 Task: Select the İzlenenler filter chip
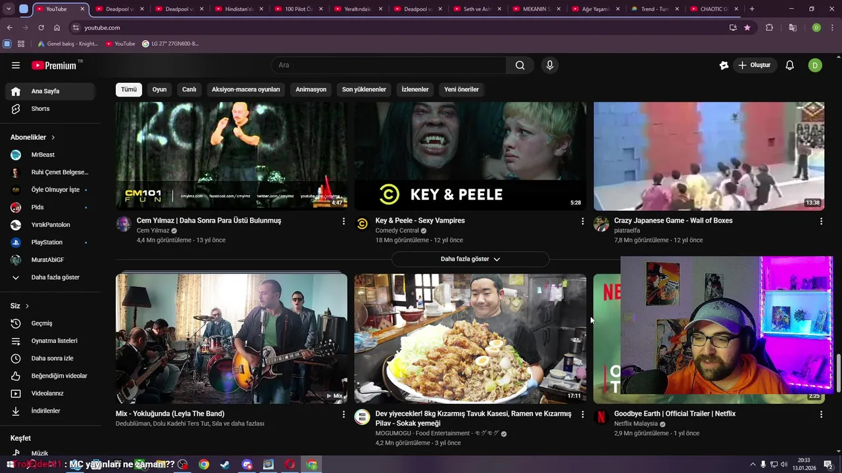[415, 89]
